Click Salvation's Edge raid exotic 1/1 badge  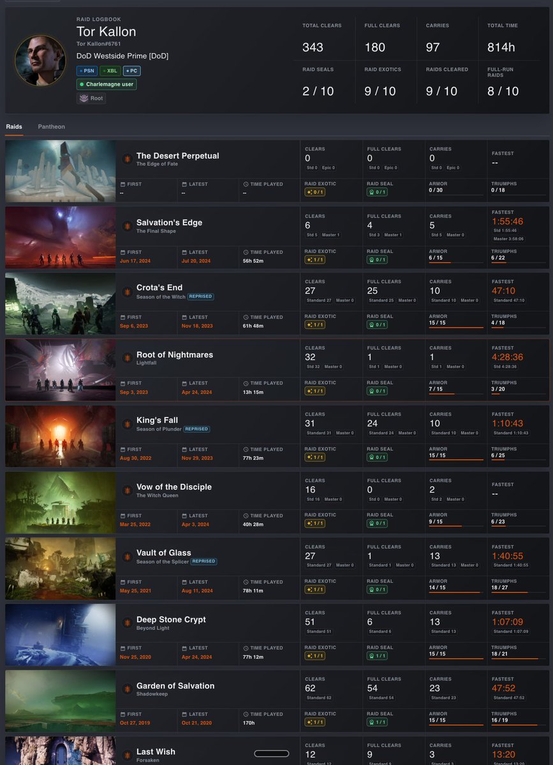(x=315, y=259)
